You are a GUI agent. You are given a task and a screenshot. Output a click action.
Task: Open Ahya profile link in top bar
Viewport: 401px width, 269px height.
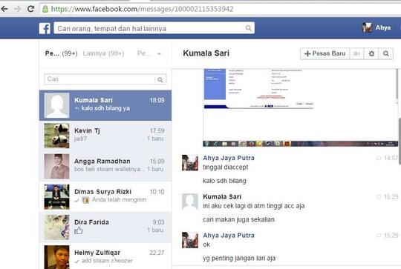coord(376,27)
